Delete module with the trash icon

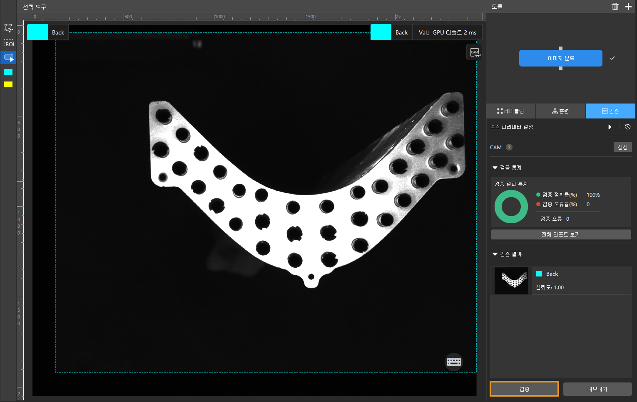click(x=615, y=7)
